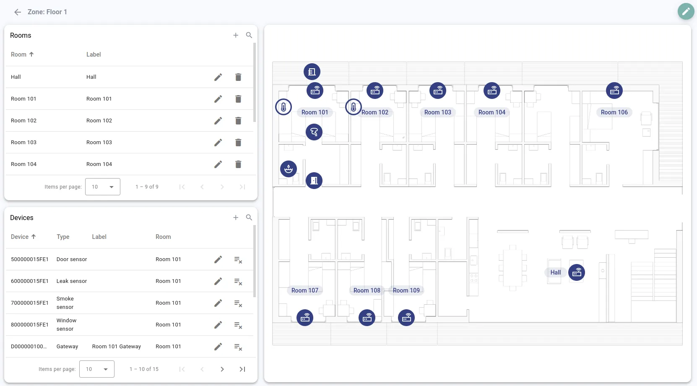The height and width of the screenshot is (386, 697).
Task: Unassign the Leak sensor device from room
Action: (x=238, y=282)
